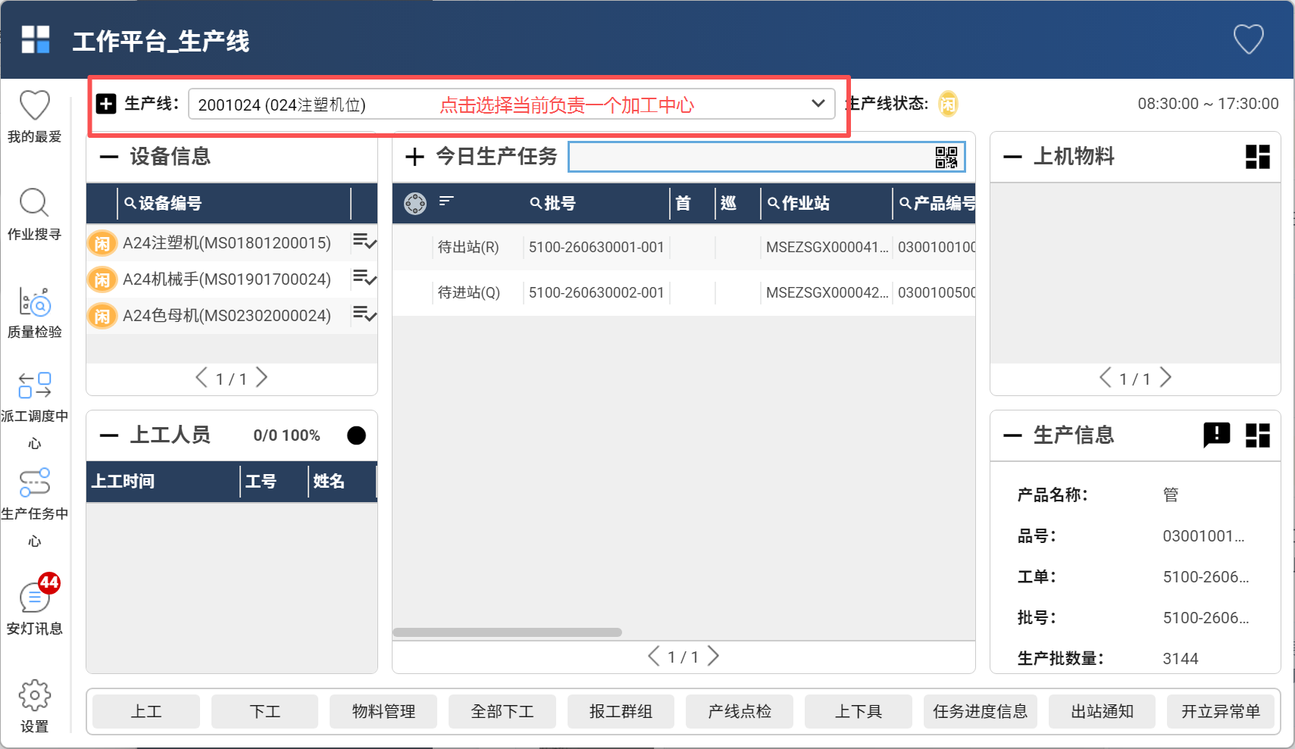Open the 生产线 dropdown 2001024

click(x=511, y=104)
